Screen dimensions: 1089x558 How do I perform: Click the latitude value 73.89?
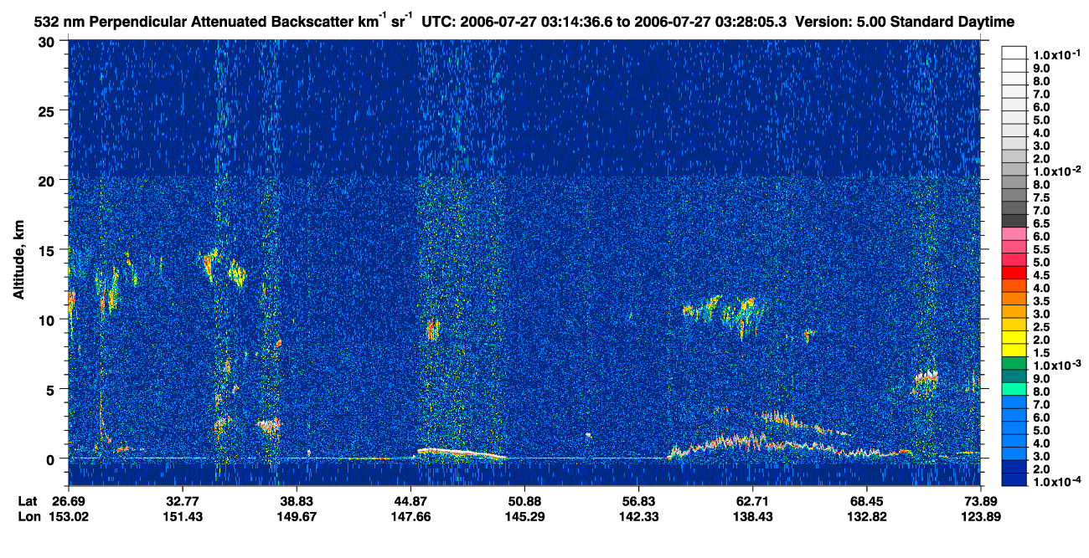click(980, 500)
